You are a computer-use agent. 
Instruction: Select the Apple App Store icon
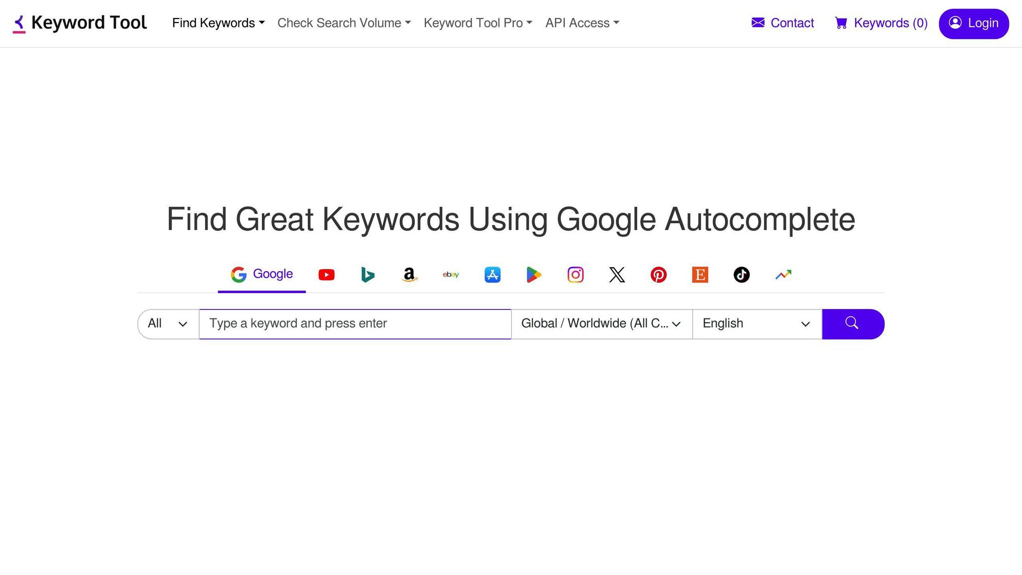(493, 275)
